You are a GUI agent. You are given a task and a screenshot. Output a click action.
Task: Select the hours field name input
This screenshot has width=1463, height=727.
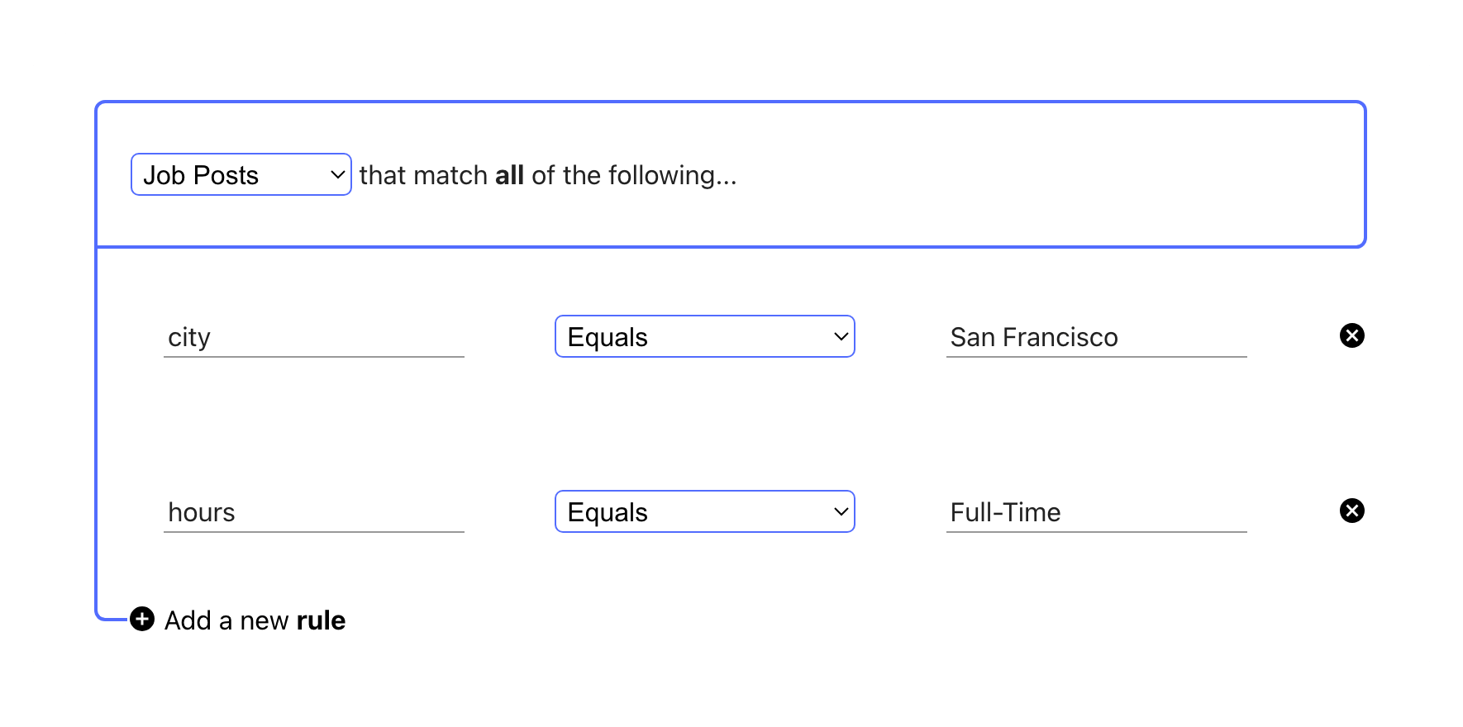coord(314,512)
